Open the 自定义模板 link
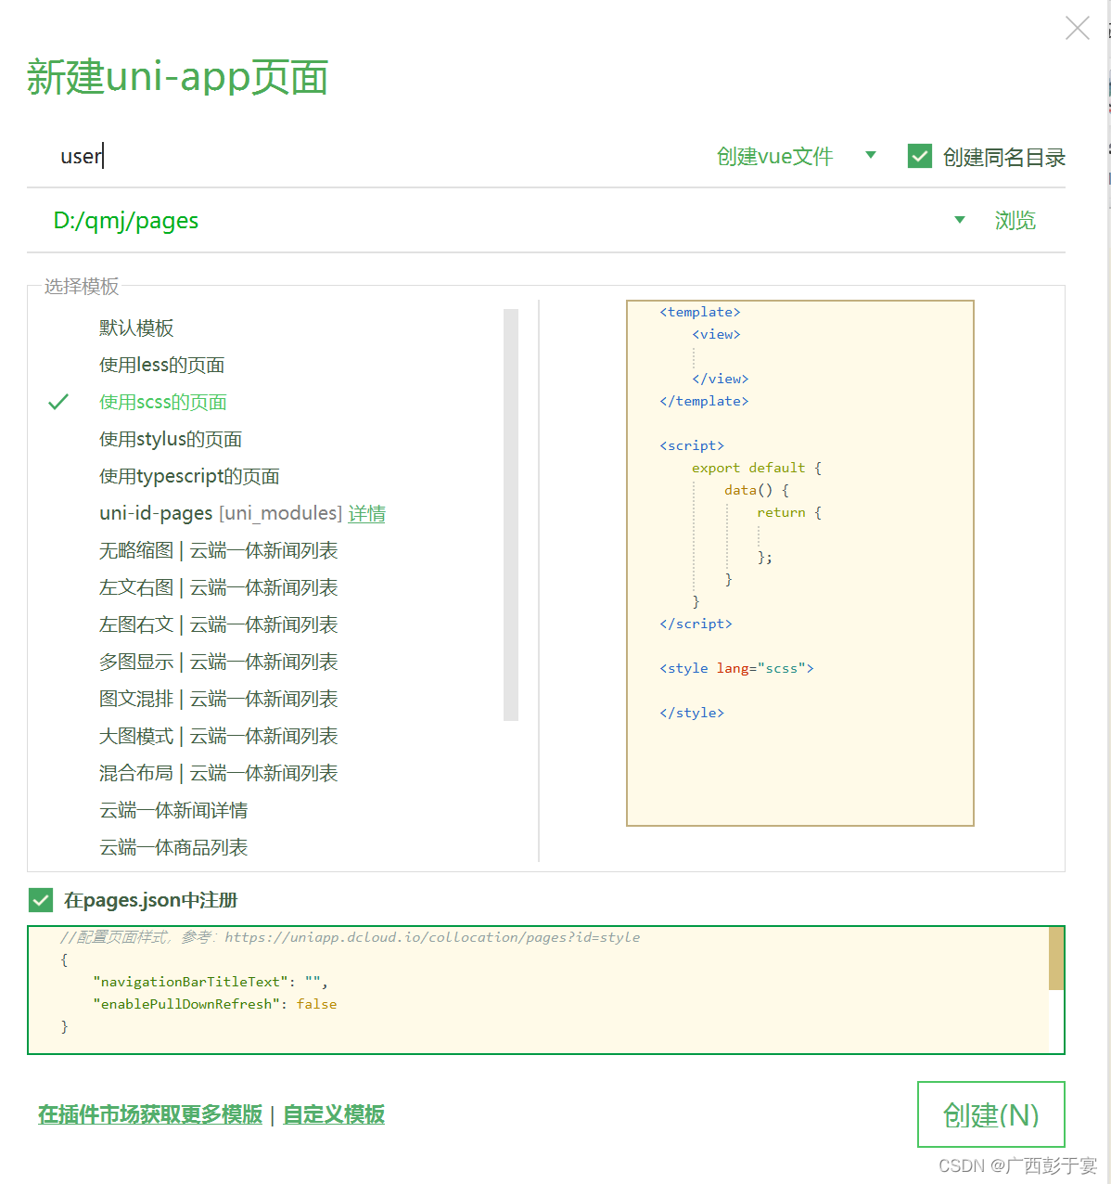The height and width of the screenshot is (1184, 1111). pos(333,1114)
